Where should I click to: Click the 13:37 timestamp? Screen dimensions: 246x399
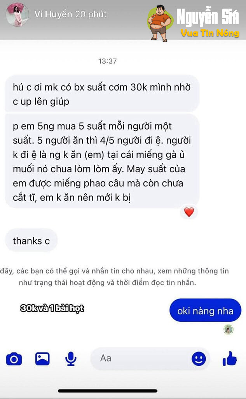point(108,61)
